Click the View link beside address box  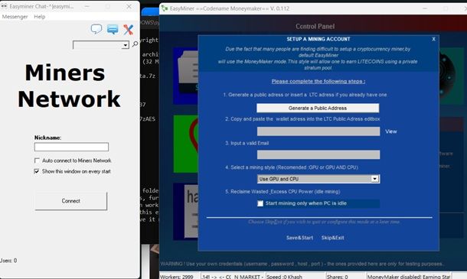[x=391, y=131]
